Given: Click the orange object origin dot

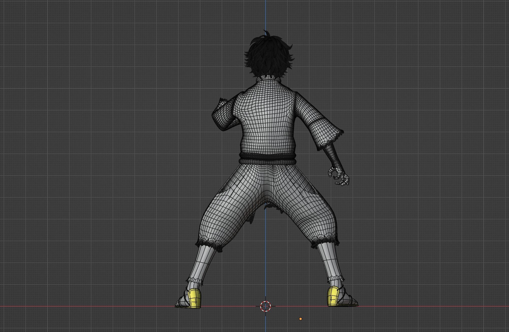Looking at the screenshot, I should coord(300,319).
